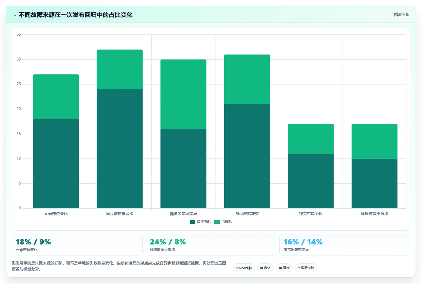The height and width of the screenshot is (284, 422).
Task: Click the 图表分析 label in header
Action: (x=402, y=14)
